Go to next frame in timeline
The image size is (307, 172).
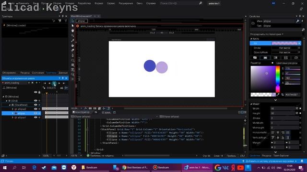59,83
